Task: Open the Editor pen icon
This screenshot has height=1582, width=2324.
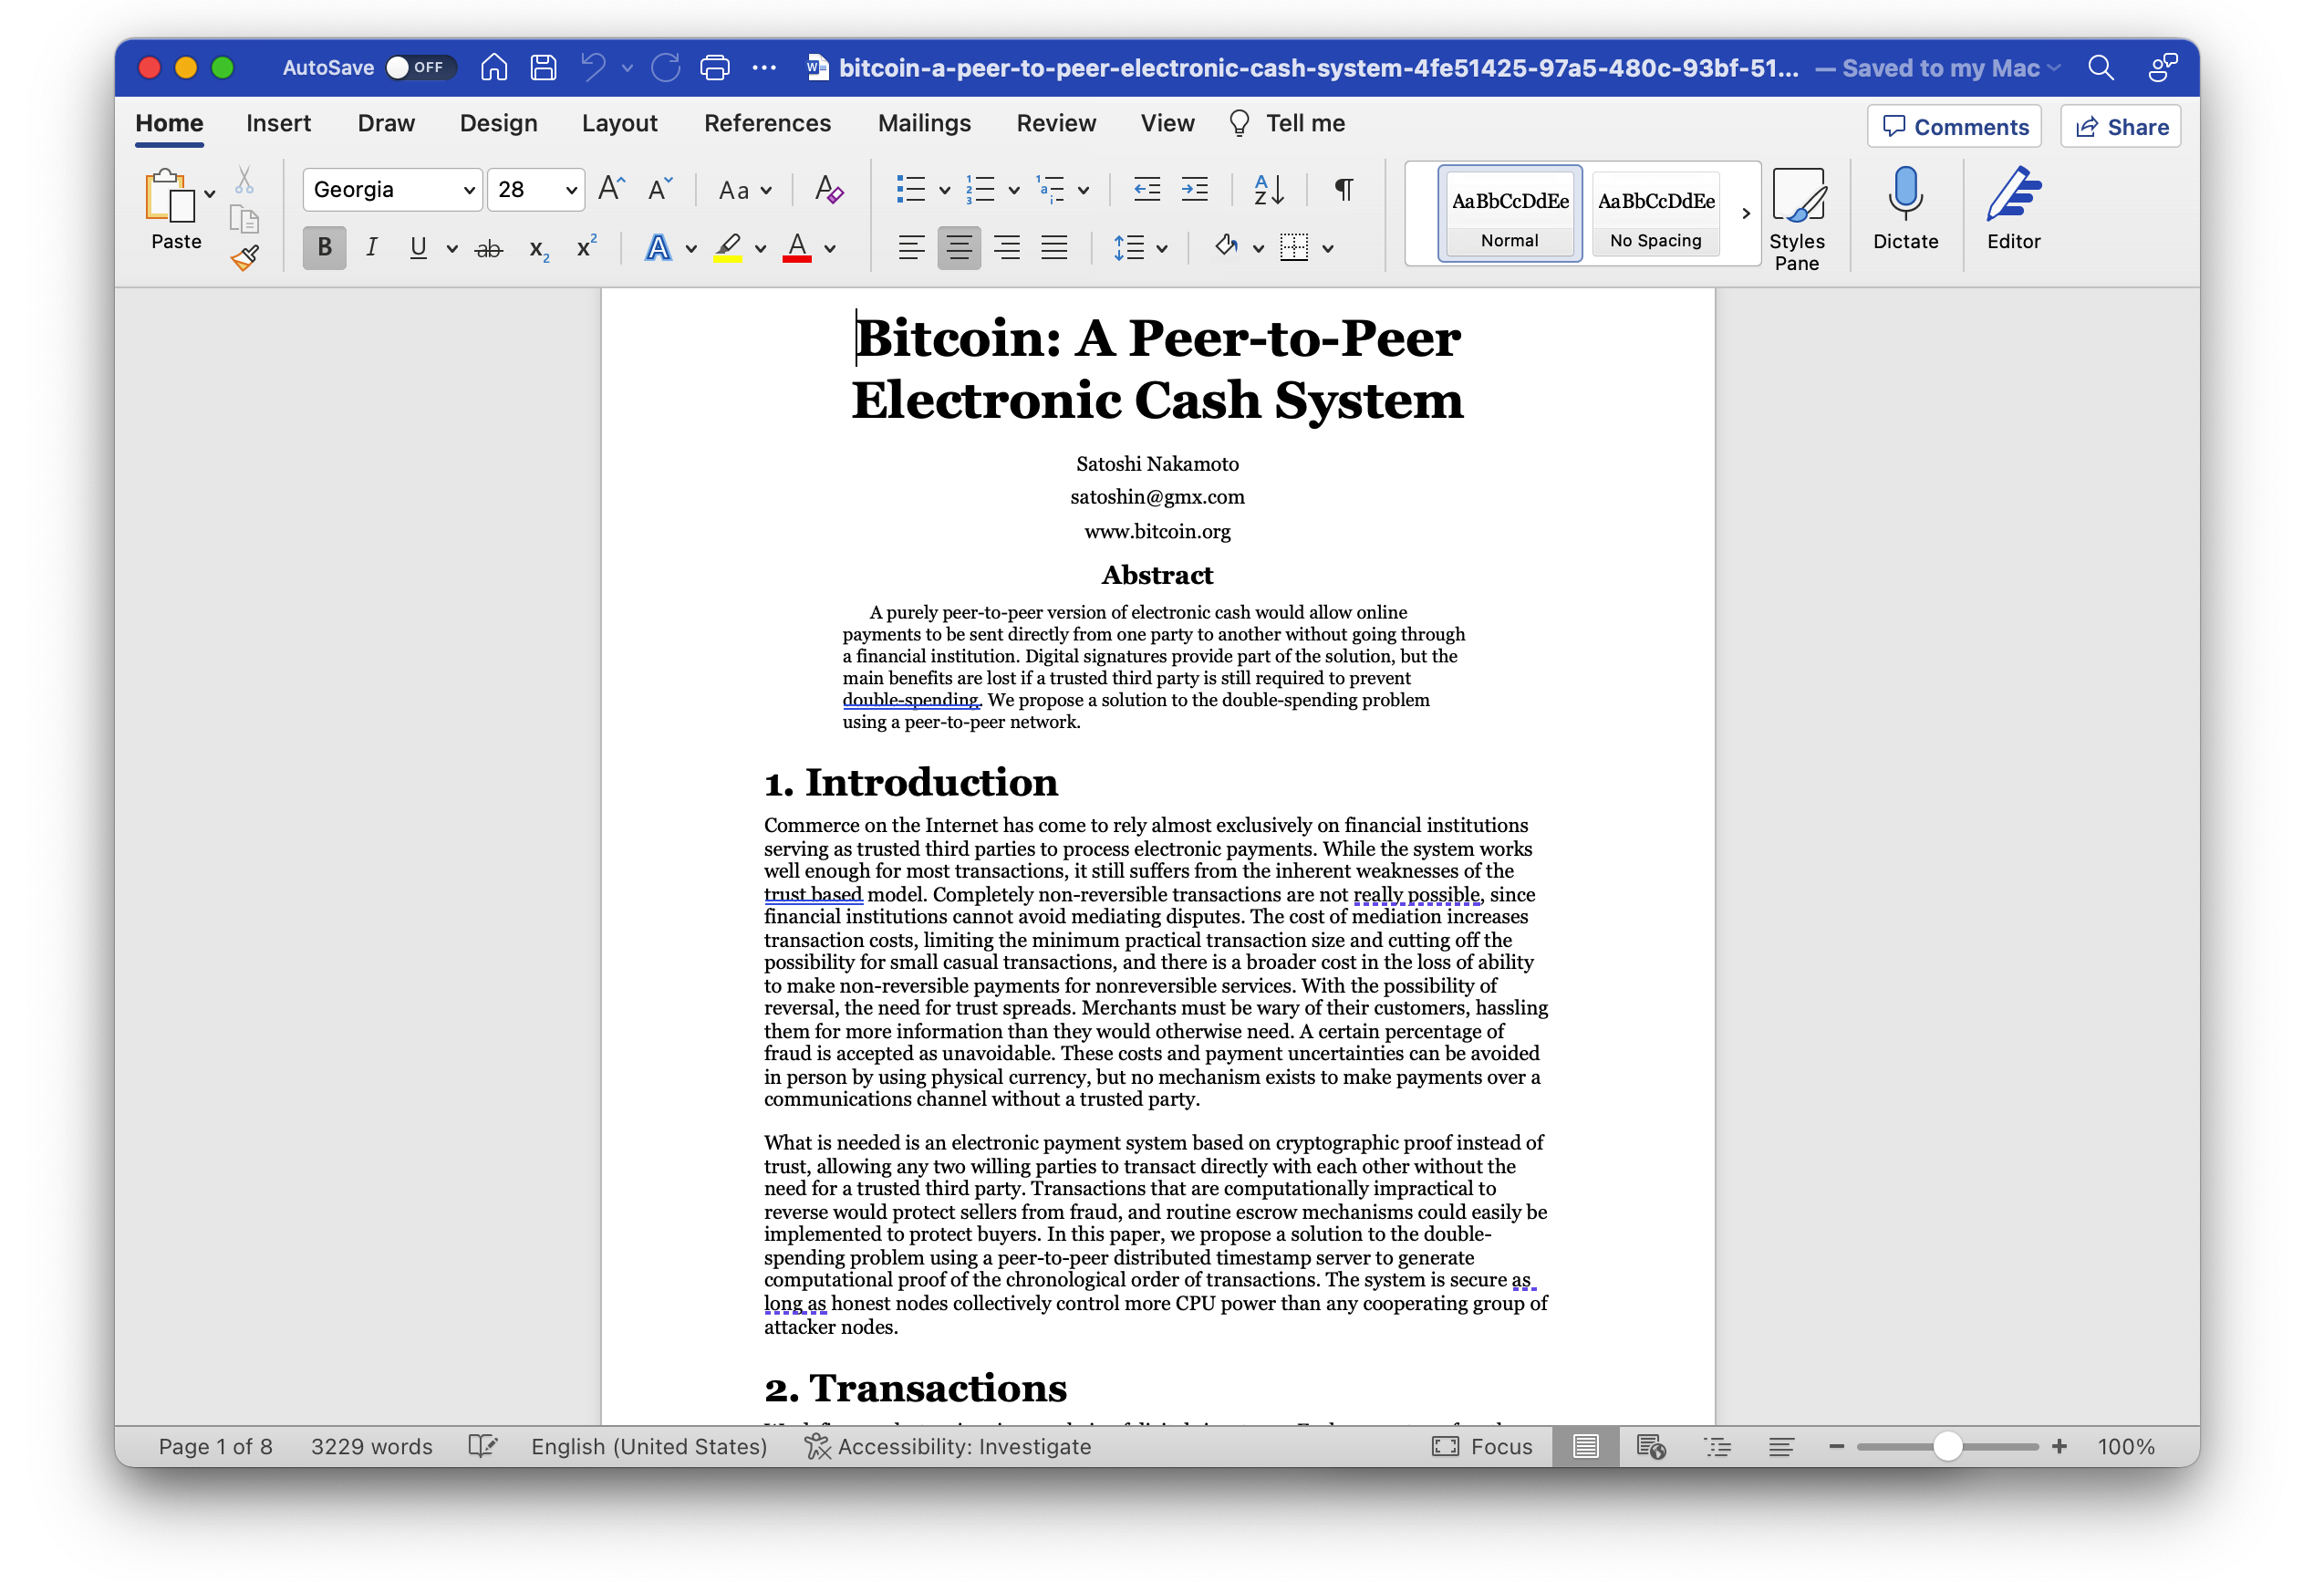Action: (2012, 195)
